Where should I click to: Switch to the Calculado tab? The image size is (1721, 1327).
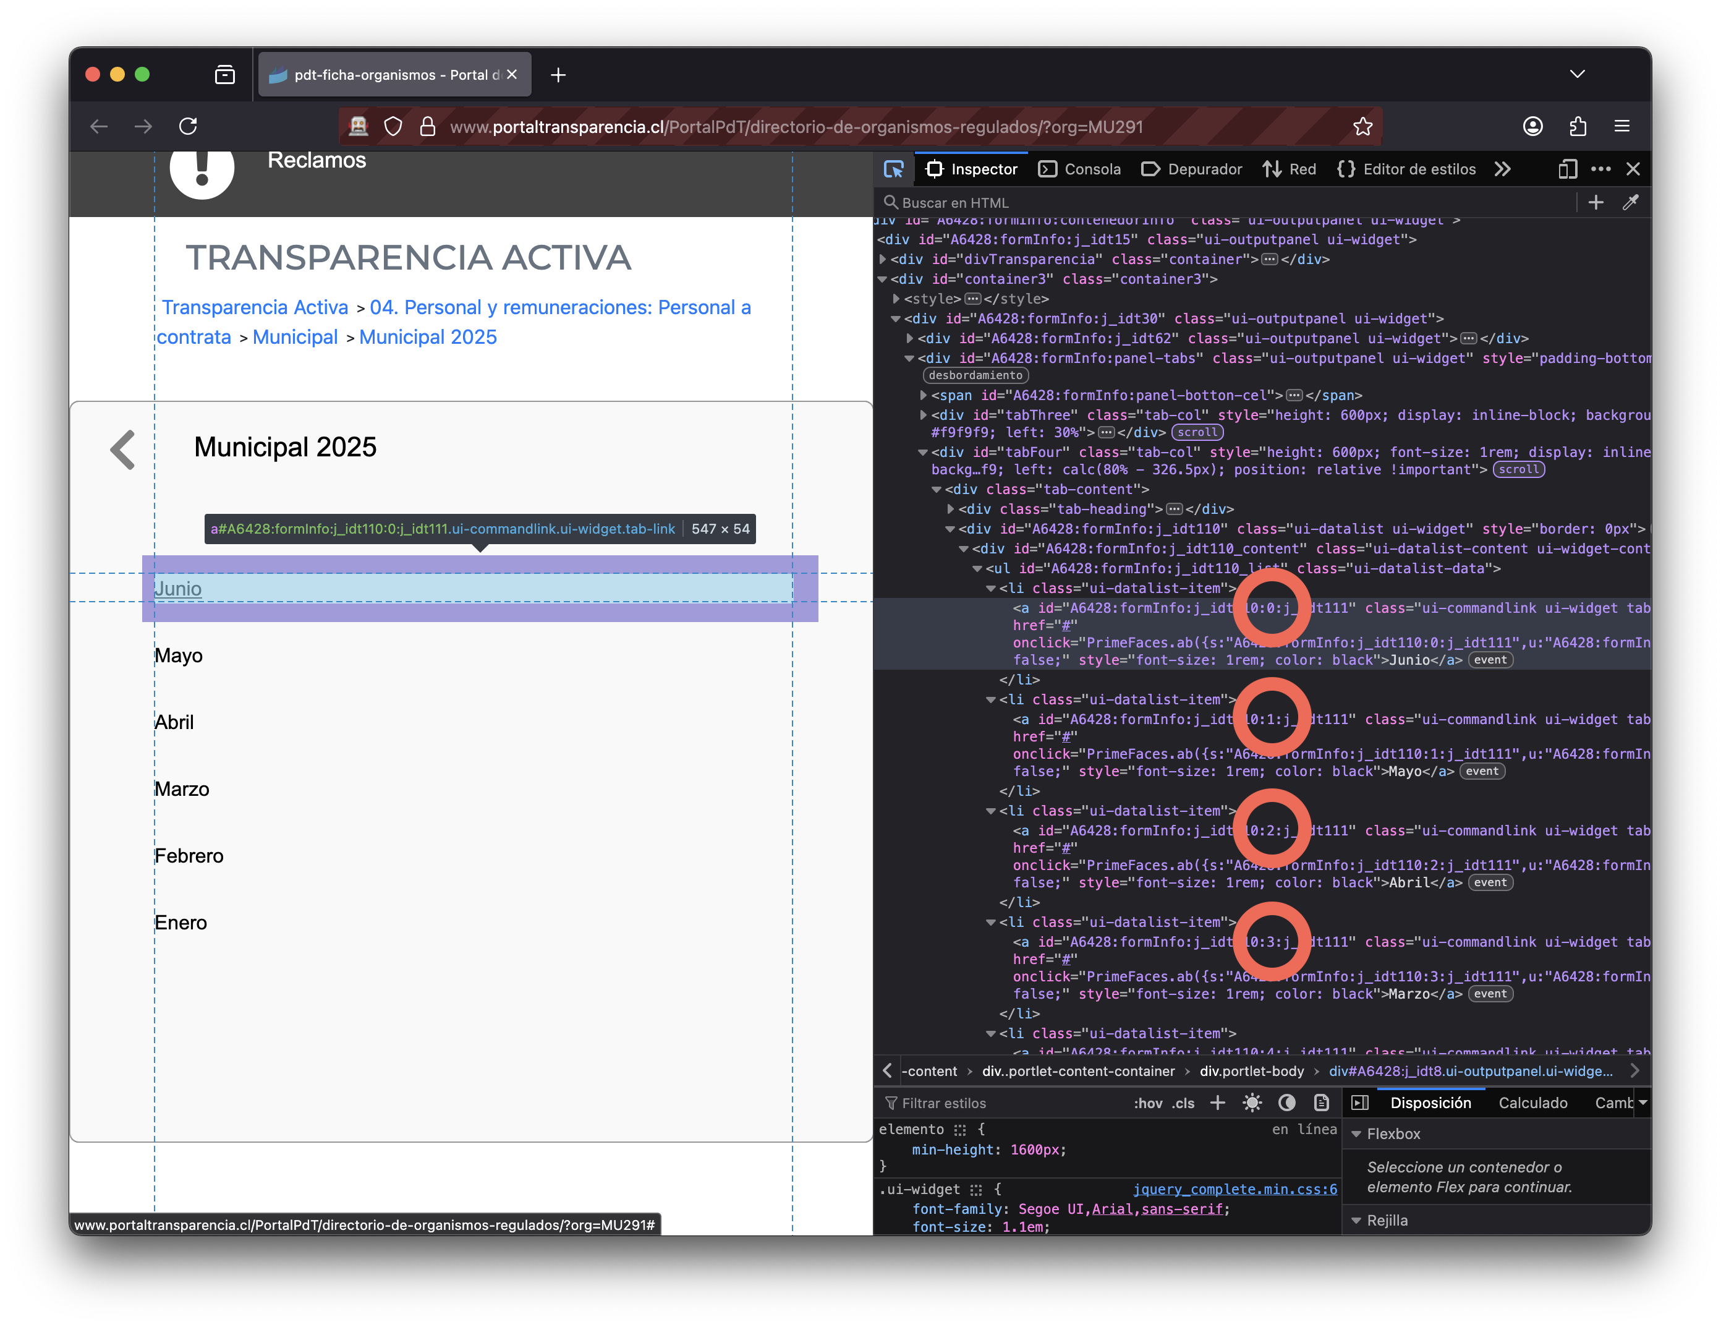(1532, 1103)
